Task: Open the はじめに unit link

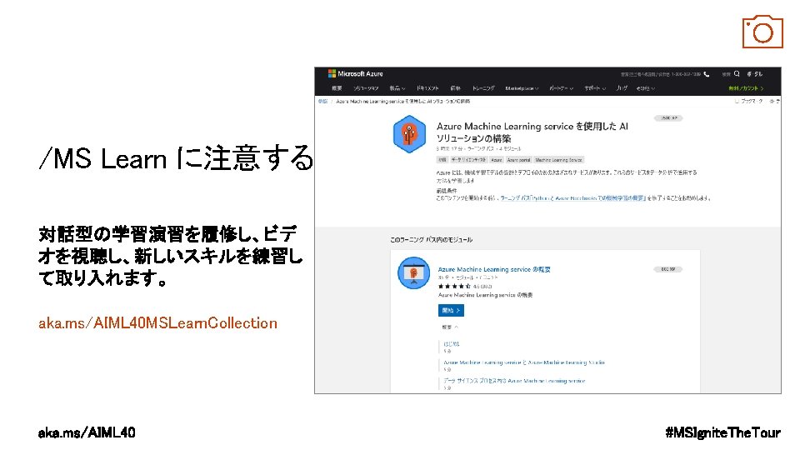Action: (451, 344)
